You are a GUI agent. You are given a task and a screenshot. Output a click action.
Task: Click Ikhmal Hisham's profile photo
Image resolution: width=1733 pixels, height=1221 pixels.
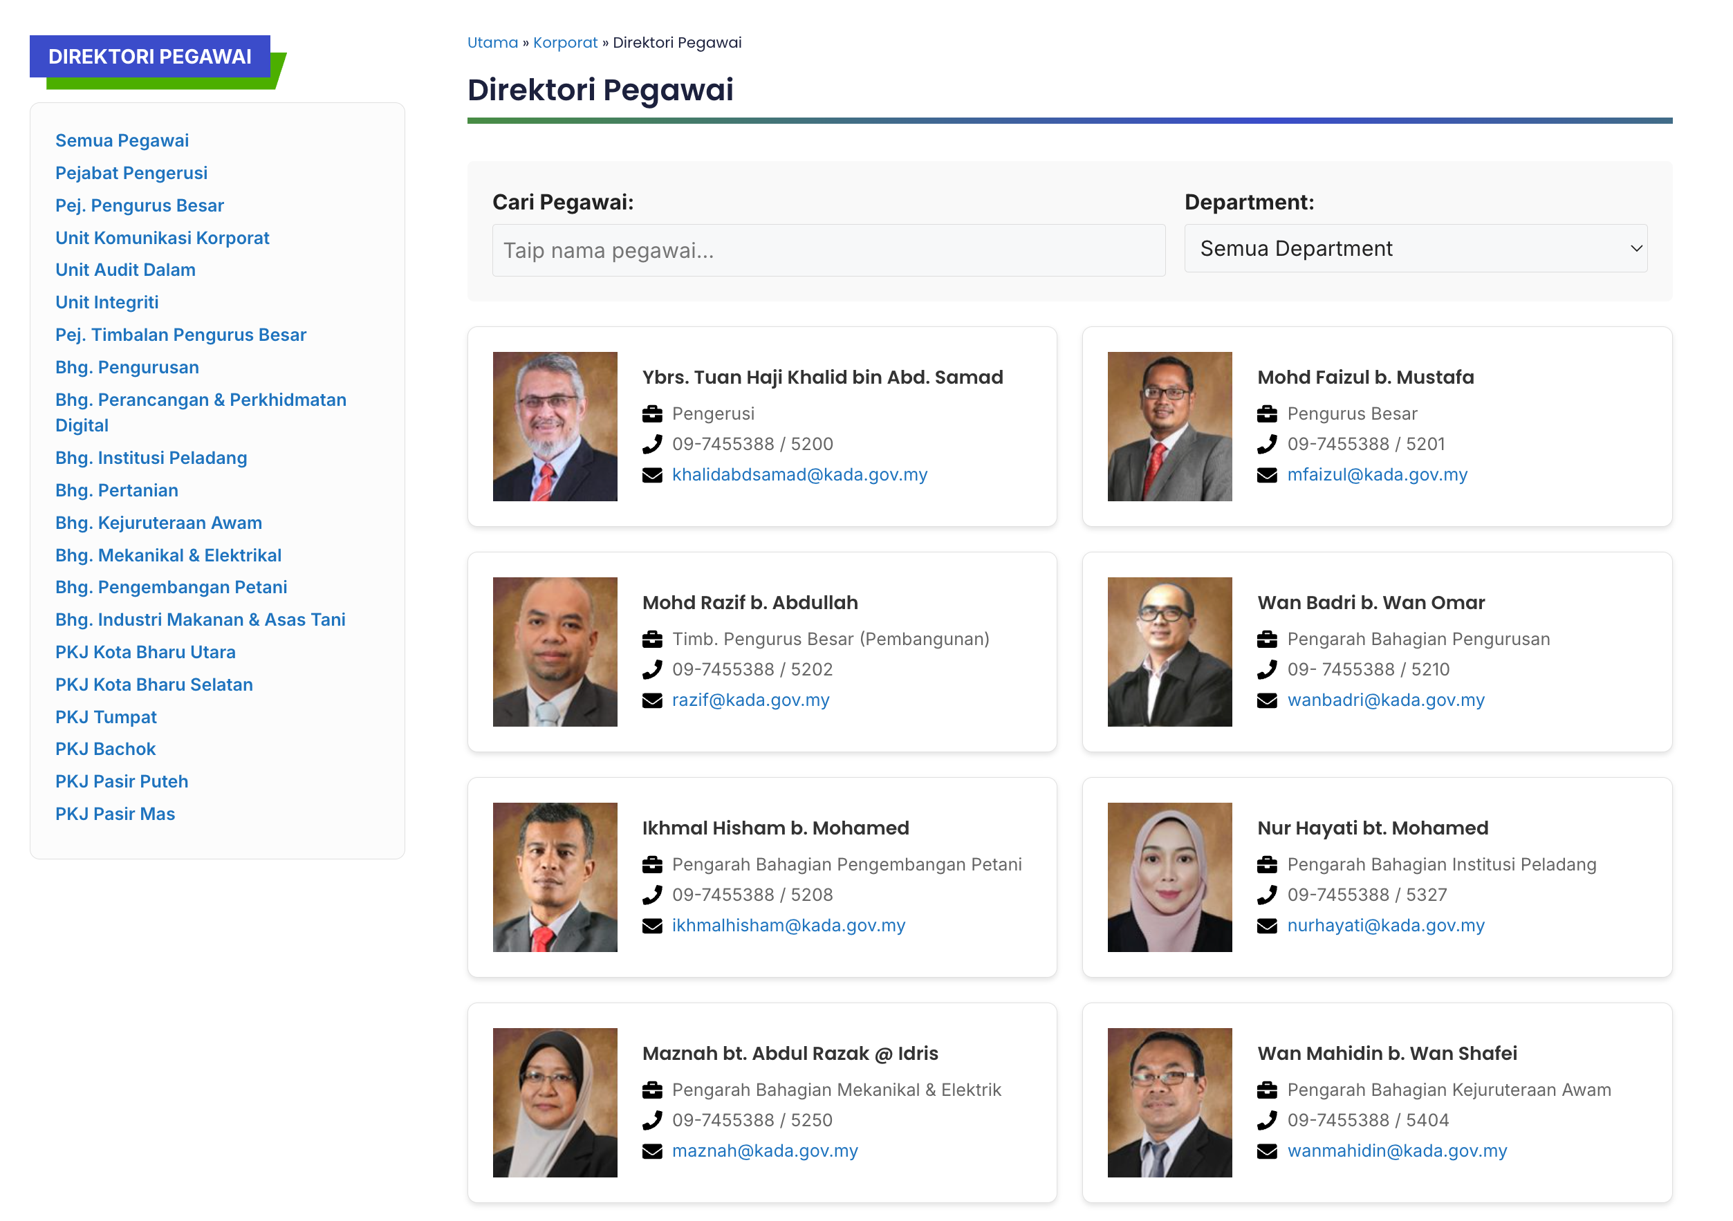click(x=555, y=877)
